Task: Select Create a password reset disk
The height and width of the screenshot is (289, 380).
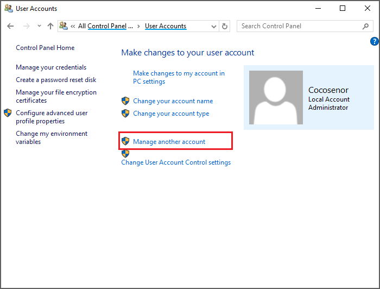Action: 56,80
